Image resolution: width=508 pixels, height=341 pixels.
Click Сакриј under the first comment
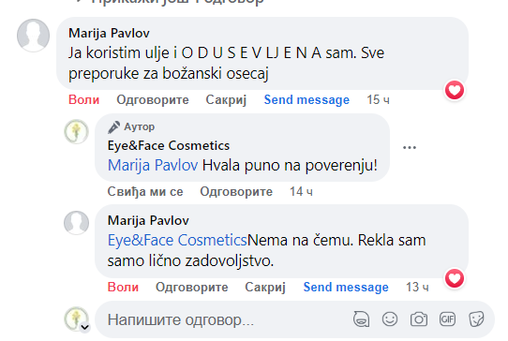point(226,99)
